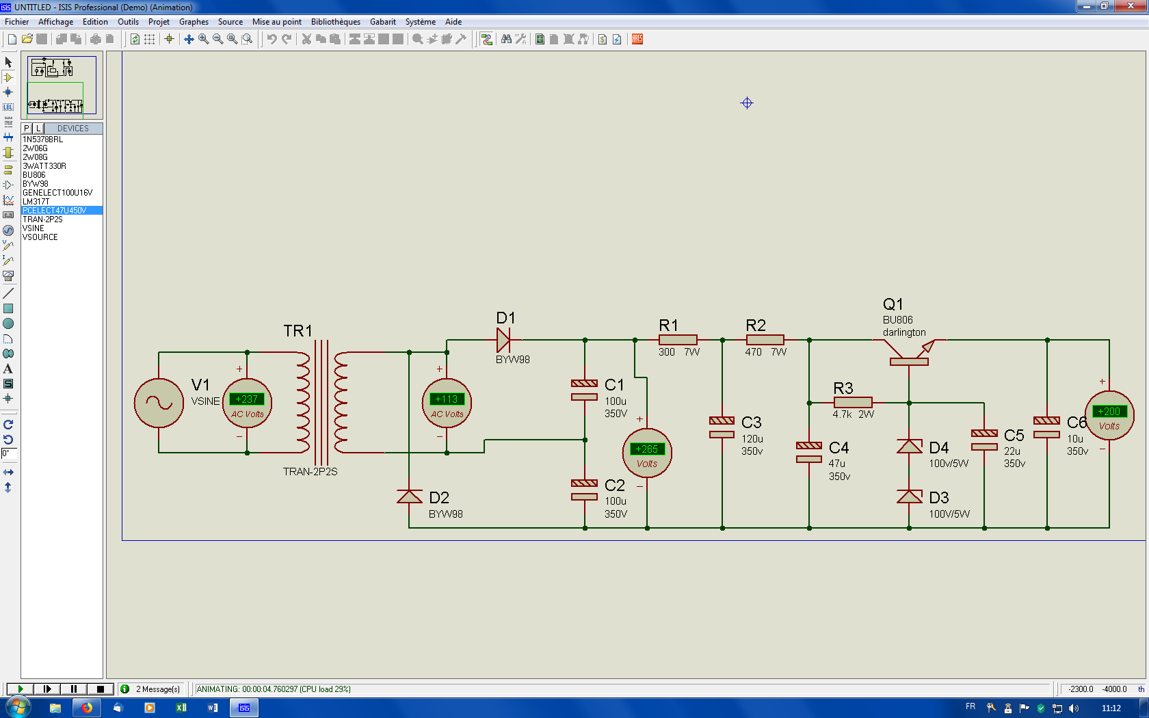
Task: Open library manager with L button
Action: tap(38, 129)
